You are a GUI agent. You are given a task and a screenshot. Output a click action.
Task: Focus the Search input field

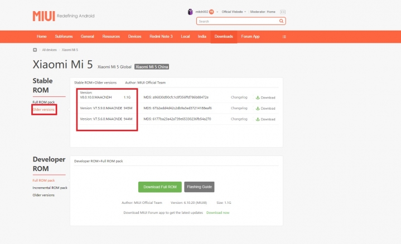238,21
